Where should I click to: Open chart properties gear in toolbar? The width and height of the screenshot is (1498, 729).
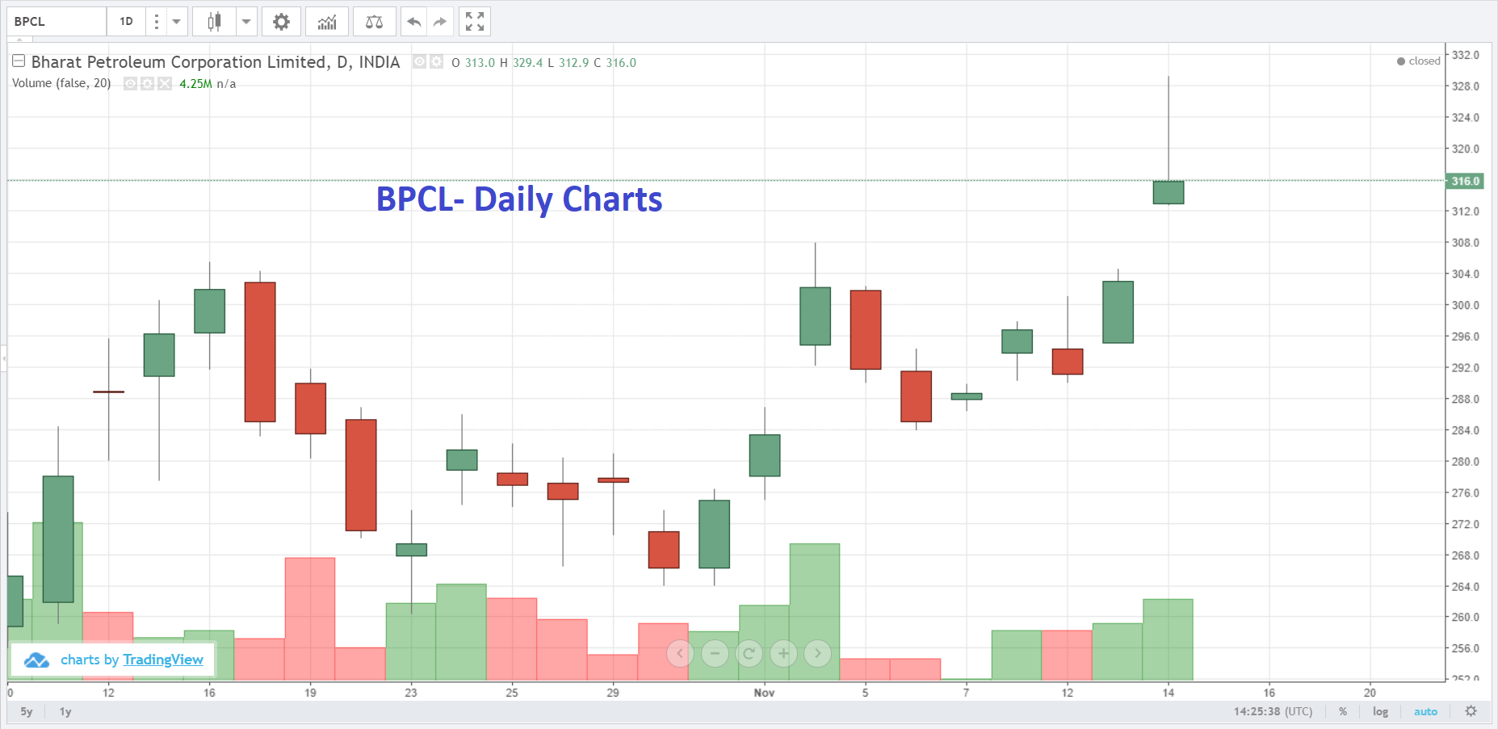[x=281, y=22]
